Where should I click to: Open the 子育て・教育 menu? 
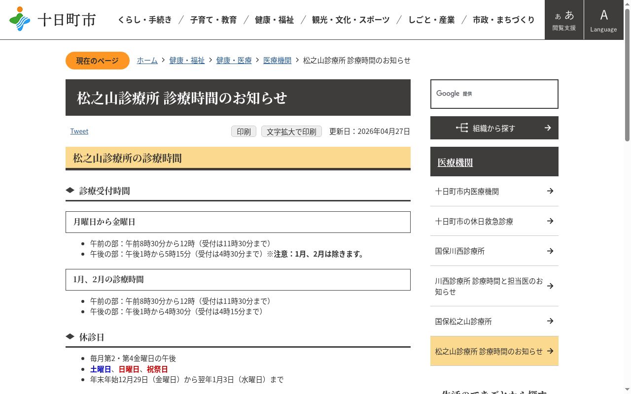pyautogui.click(x=213, y=20)
